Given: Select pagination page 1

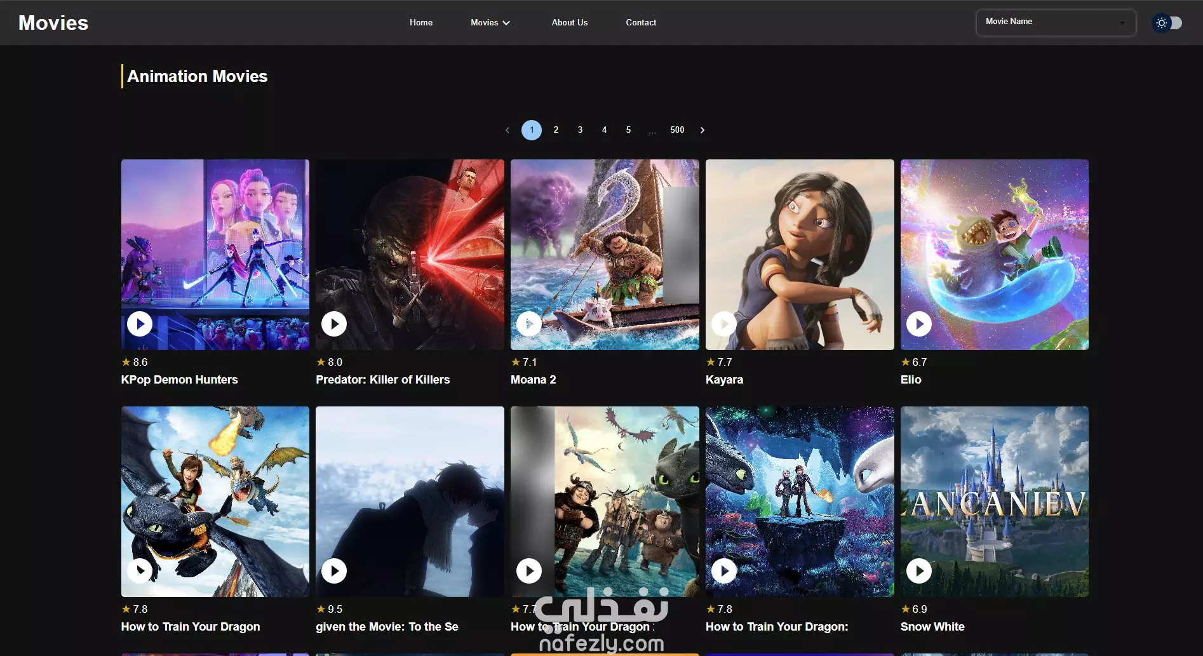Looking at the screenshot, I should pos(532,130).
